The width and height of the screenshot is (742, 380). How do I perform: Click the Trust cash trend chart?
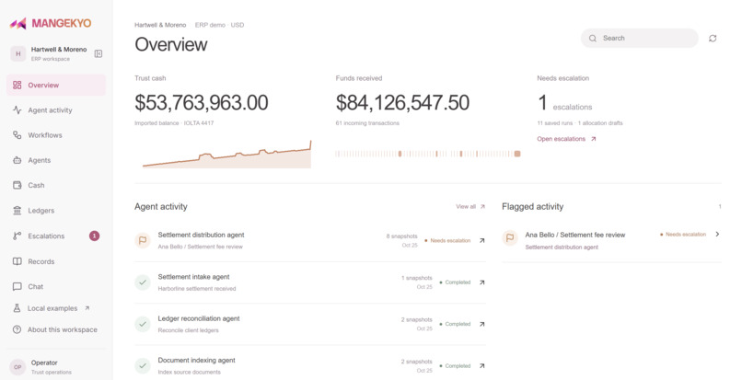[226, 155]
